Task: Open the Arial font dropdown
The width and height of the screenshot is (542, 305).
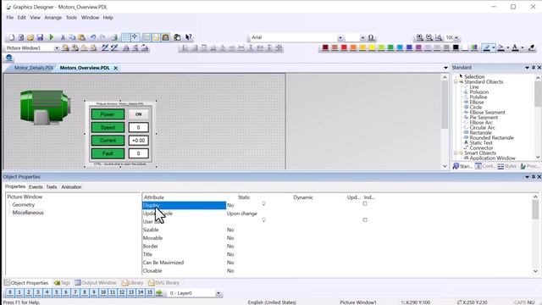Action: point(340,37)
